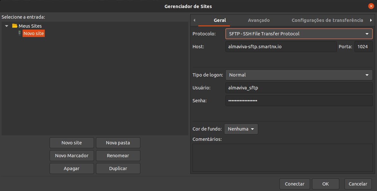Click the Comentários text area
Viewport: 377px width, 191px height.
283,158
